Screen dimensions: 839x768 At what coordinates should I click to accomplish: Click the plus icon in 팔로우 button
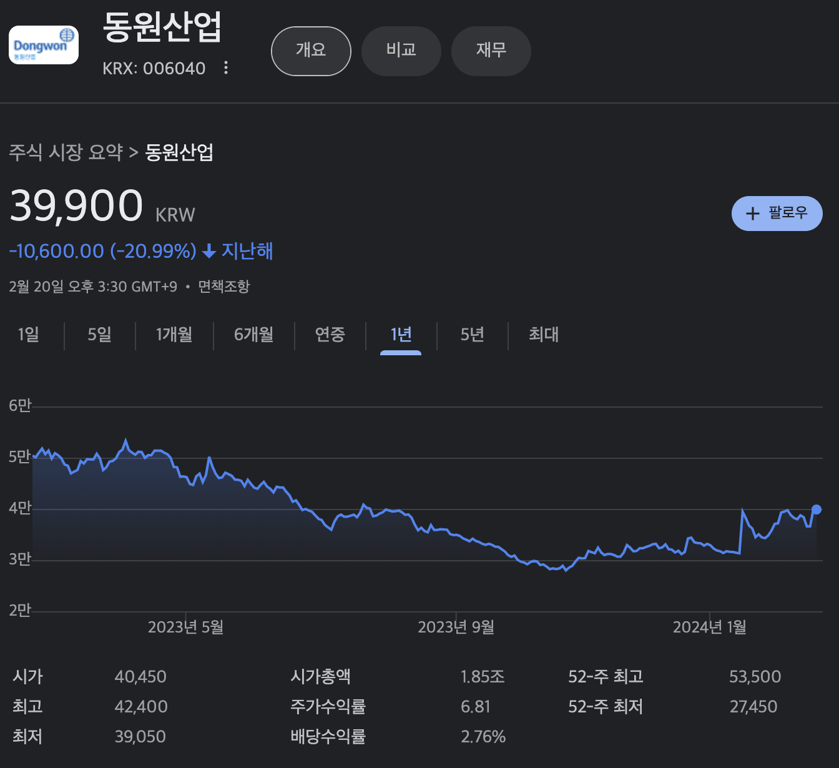pos(753,214)
